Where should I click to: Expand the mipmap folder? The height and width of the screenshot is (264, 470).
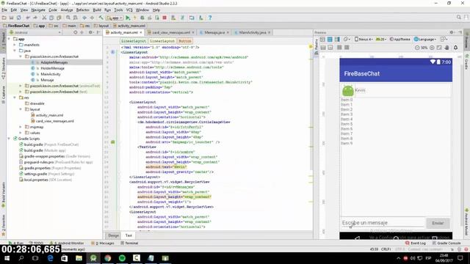tap(21, 127)
